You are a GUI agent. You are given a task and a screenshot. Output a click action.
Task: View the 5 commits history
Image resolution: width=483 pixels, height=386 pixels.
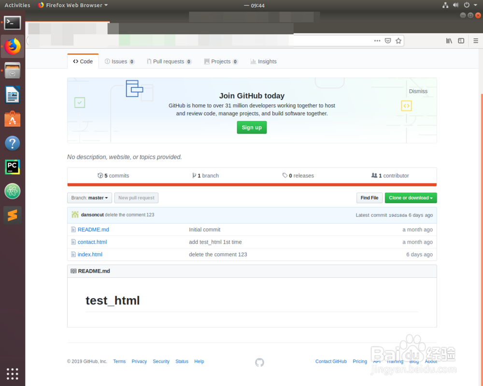[113, 176]
